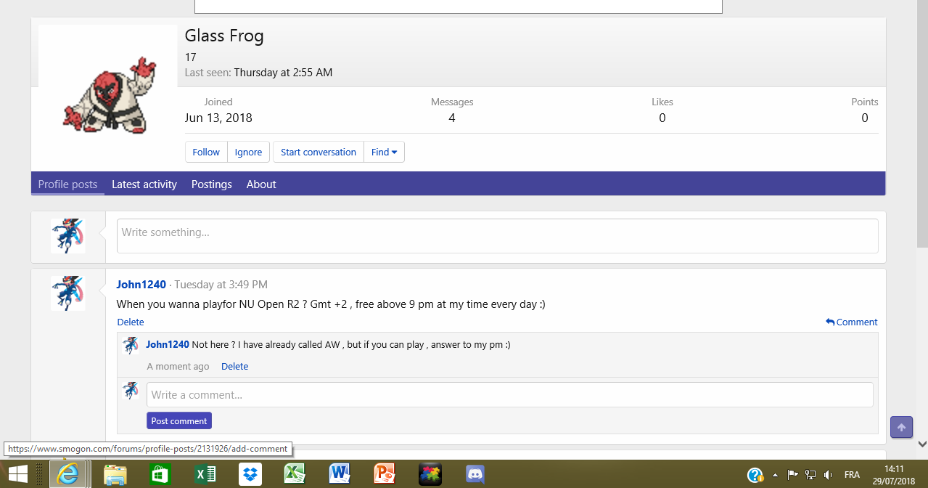Expand the Find dropdown menu
The height and width of the screenshot is (488, 928).
384,152
